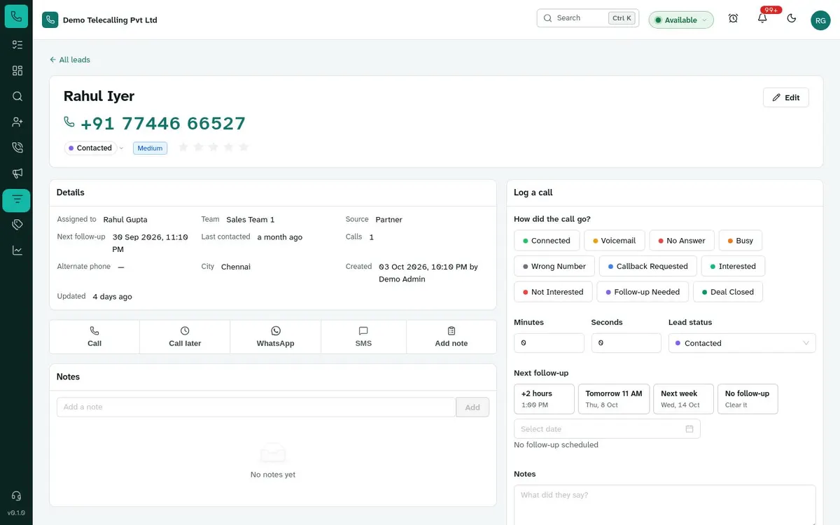Click the Search box in the header
This screenshot has width=840, height=525.
click(x=588, y=18)
